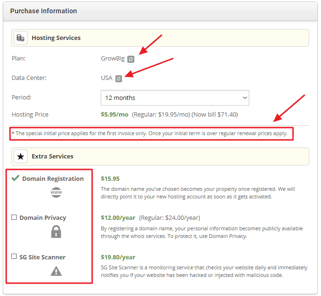Click the (Now bill $71.40) text

(215, 115)
